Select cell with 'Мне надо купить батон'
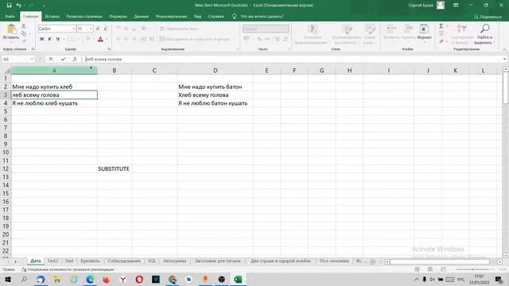This screenshot has width=509, height=286. (216, 87)
